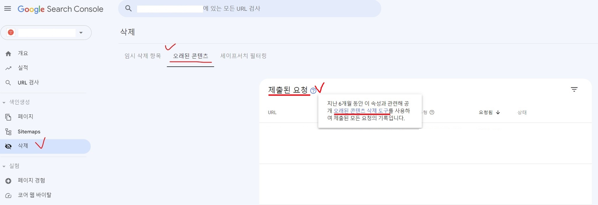Select the 삭제 removals item
Viewport: 598px width, 205px height.
[23, 146]
